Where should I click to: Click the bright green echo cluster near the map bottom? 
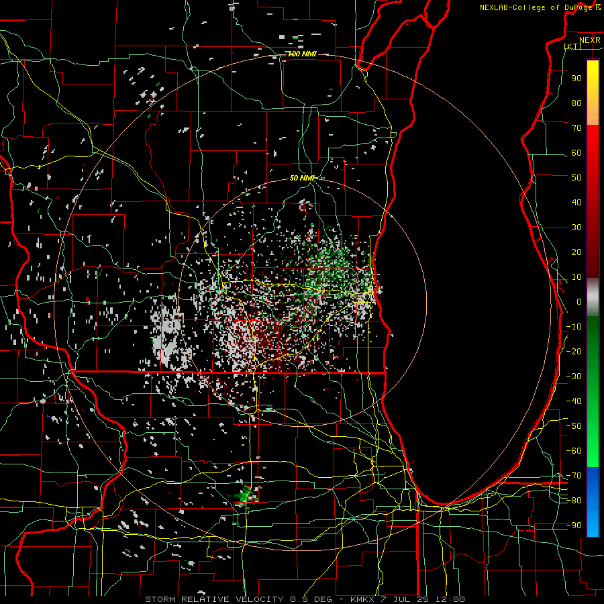click(244, 496)
